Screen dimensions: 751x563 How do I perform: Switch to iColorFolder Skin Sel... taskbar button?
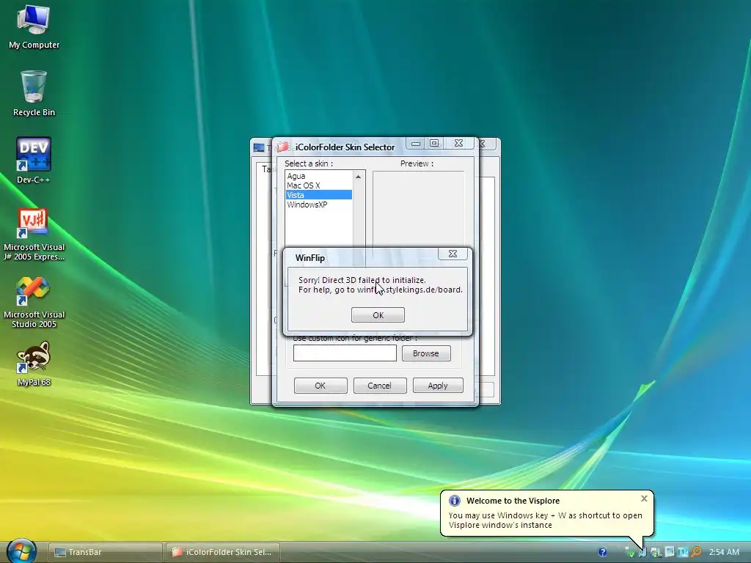223,552
